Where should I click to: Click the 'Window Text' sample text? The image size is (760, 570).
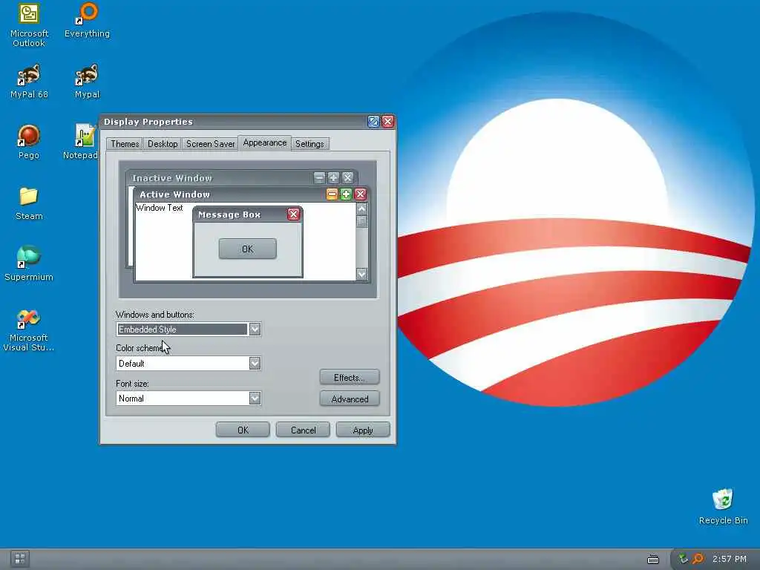(x=159, y=208)
